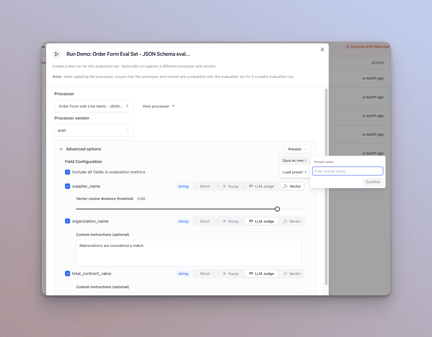Click the chevron next to Save as new
The height and width of the screenshot is (337, 432).
coord(305,160)
